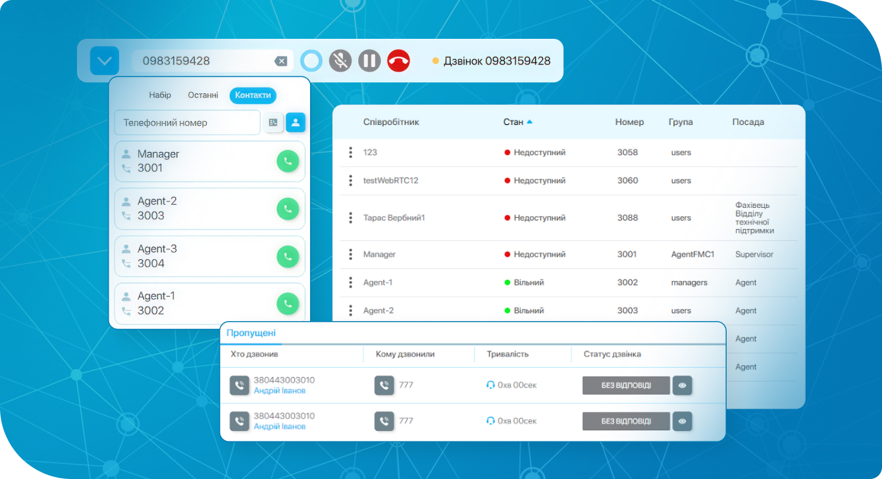View details with eye icon in first missed call
The width and height of the screenshot is (882, 479).
point(682,386)
